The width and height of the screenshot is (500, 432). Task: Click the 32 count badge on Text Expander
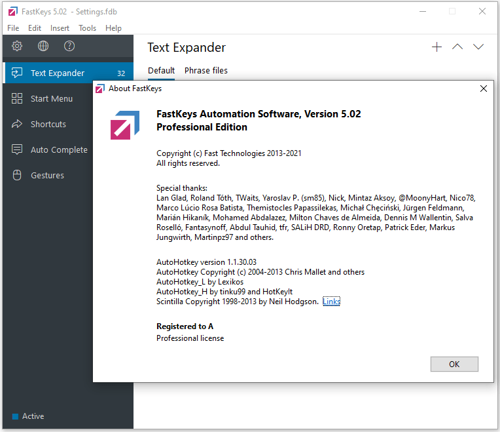coord(121,73)
